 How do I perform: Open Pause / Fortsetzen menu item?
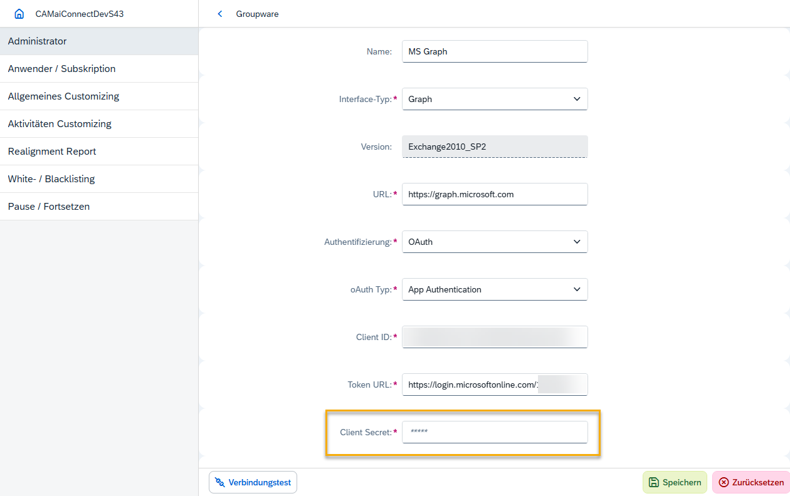pyautogui.click(x=99, y=207)
